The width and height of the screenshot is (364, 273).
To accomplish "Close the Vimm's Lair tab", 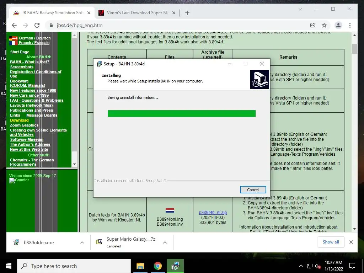I will point(173,13).
